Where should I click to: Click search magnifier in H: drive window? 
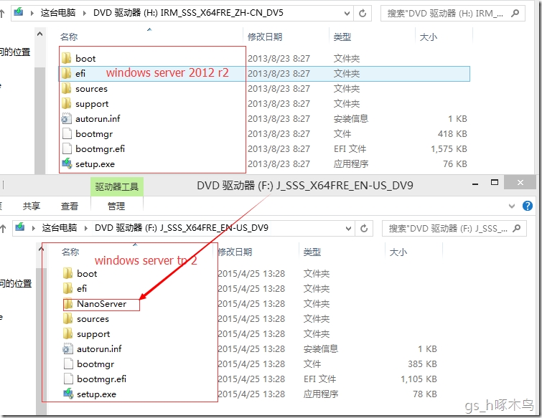515,13
